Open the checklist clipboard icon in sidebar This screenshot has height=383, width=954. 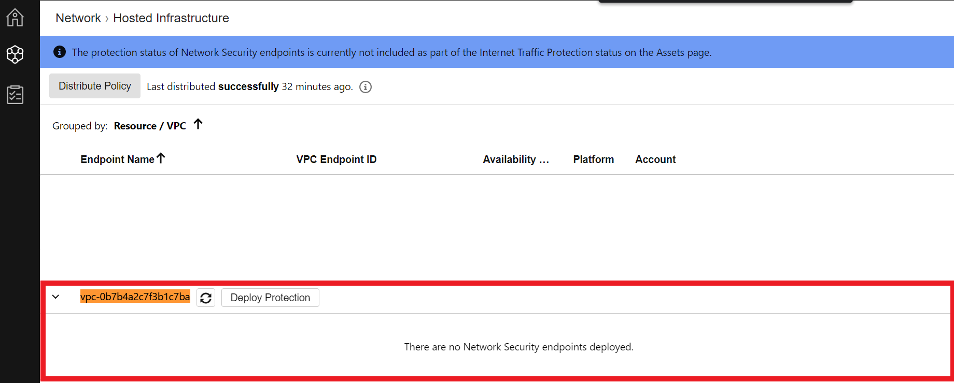click(x=15, y=95)
